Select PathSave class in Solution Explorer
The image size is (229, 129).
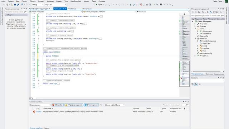(x=206, y=48)
